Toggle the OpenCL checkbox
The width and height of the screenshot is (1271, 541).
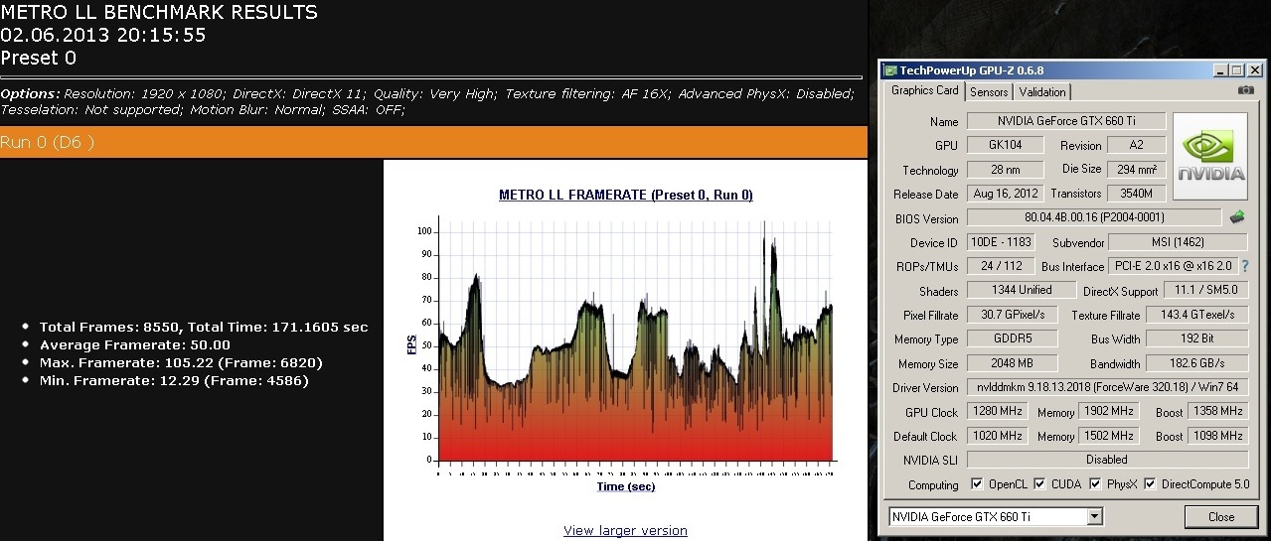[979, 484]
